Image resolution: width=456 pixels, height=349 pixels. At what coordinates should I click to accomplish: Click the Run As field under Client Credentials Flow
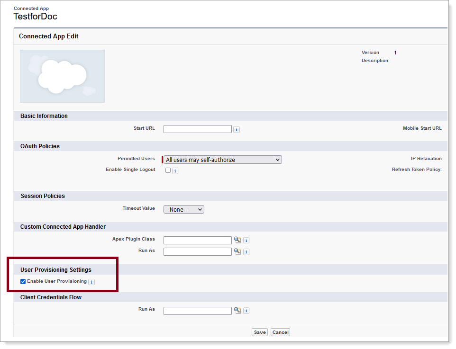[x=197, y=311]
